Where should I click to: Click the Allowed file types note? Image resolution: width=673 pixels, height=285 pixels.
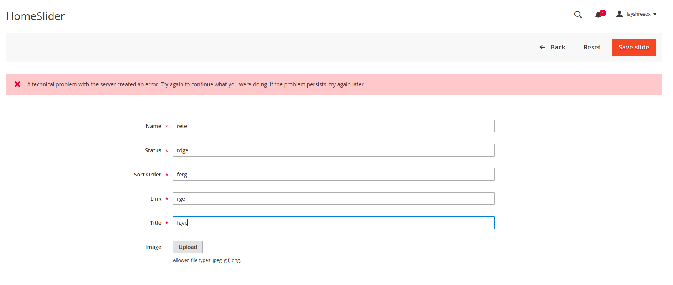pyautogui.click(x=207, y=260)
